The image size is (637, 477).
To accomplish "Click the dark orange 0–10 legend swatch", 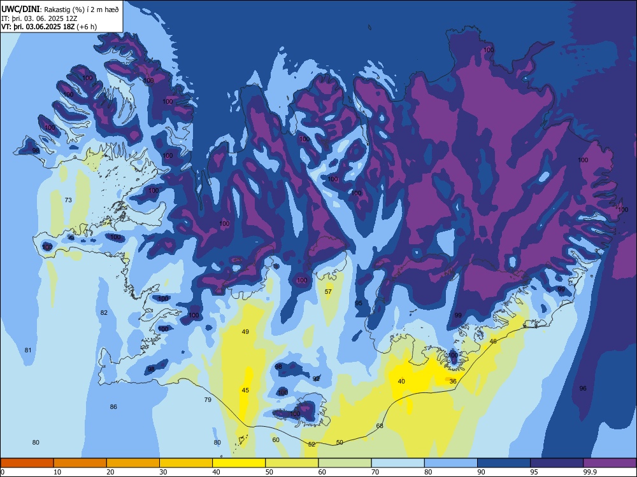I will (x=27, y=463).
